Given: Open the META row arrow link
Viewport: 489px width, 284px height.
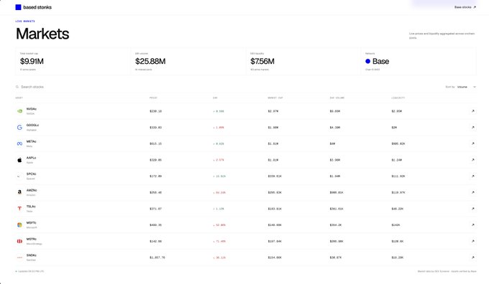Looking at the screenshot, I should coord(472,143).
